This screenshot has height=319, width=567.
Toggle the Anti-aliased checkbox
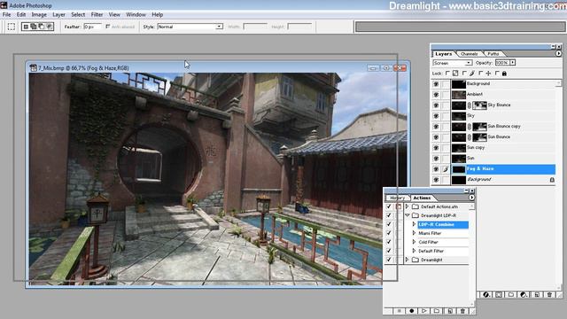(x=107, y=27)
